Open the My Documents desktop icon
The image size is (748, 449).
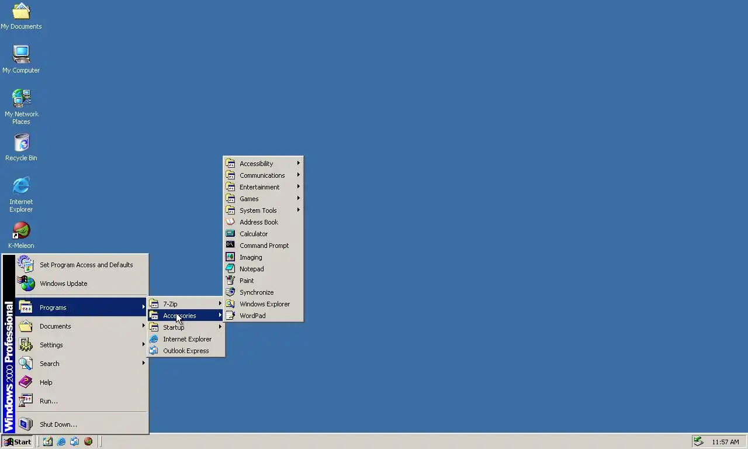pyautogui.click(x=21, y=16)
